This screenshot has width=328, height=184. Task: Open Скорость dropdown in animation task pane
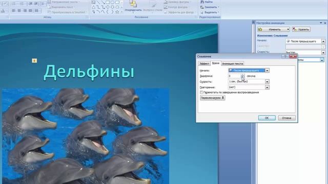click(x=323, y=53)
